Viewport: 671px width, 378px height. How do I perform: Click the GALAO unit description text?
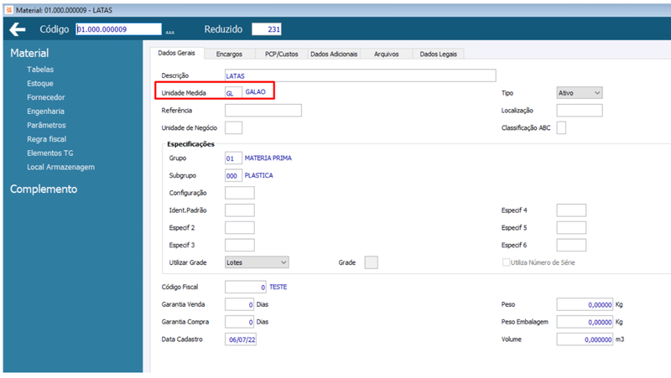(255, 92)
